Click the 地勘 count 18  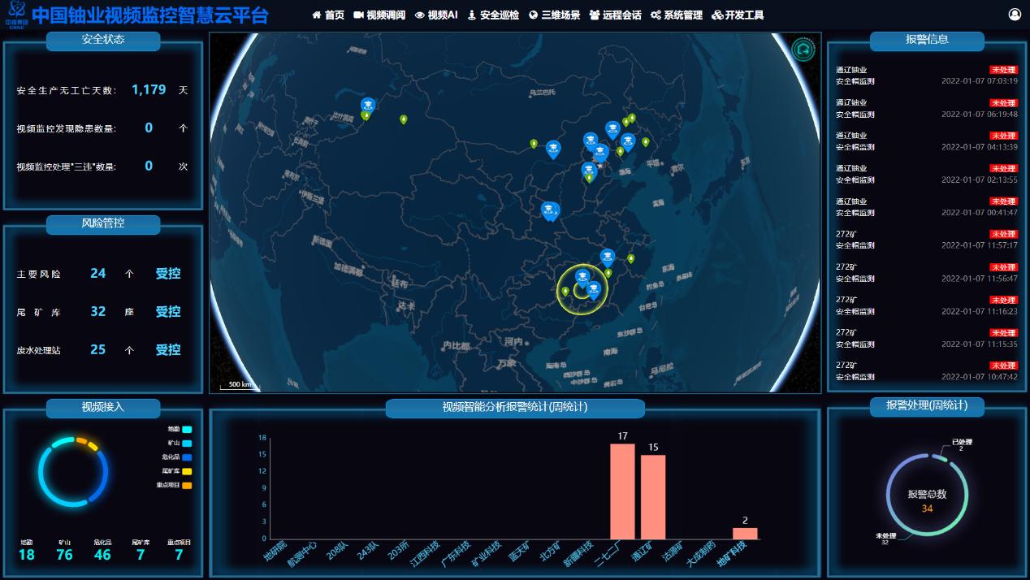point(26,555)
